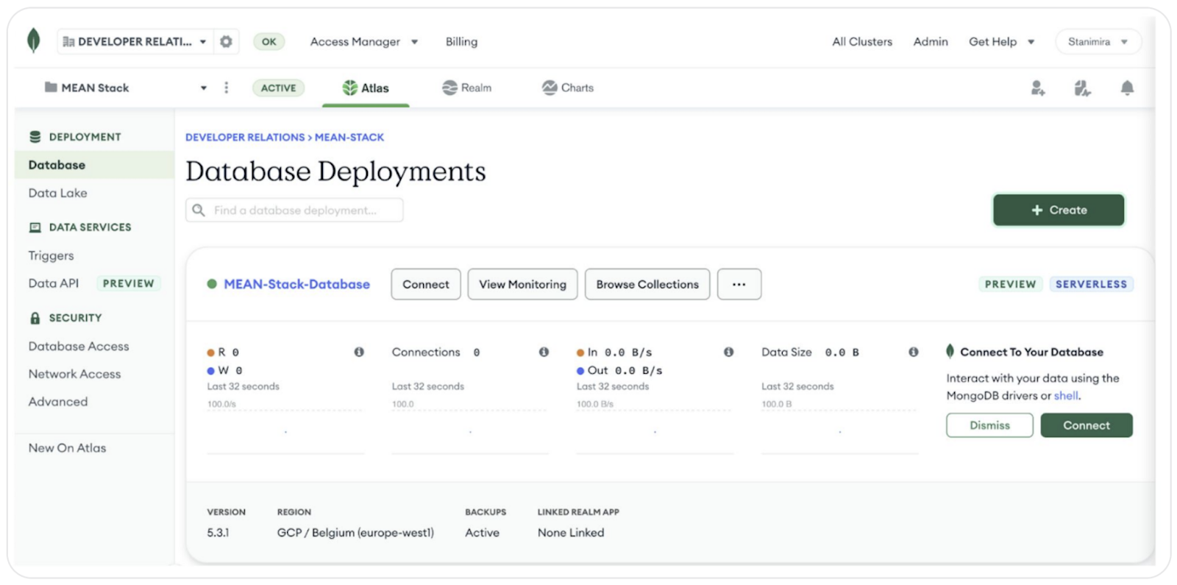
Task: Open the notifications bell
Action: coord(1127,88)
